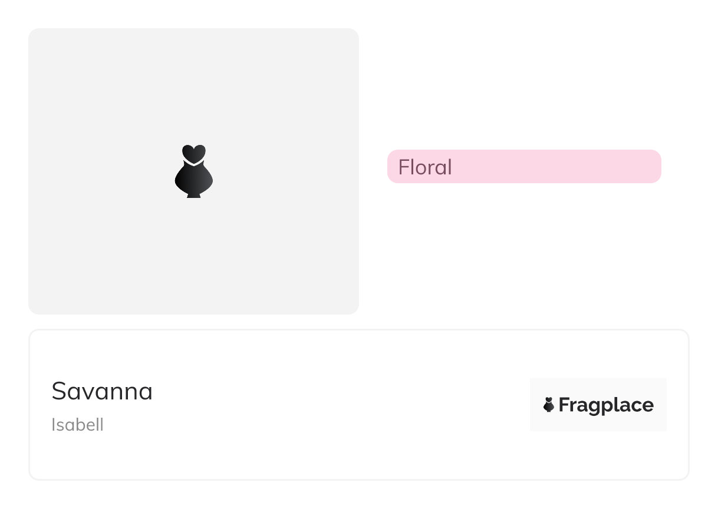Click the rounded body of the large bottle icon
The width and height of the screenshot is (718, 509).
tap(194, 178)
